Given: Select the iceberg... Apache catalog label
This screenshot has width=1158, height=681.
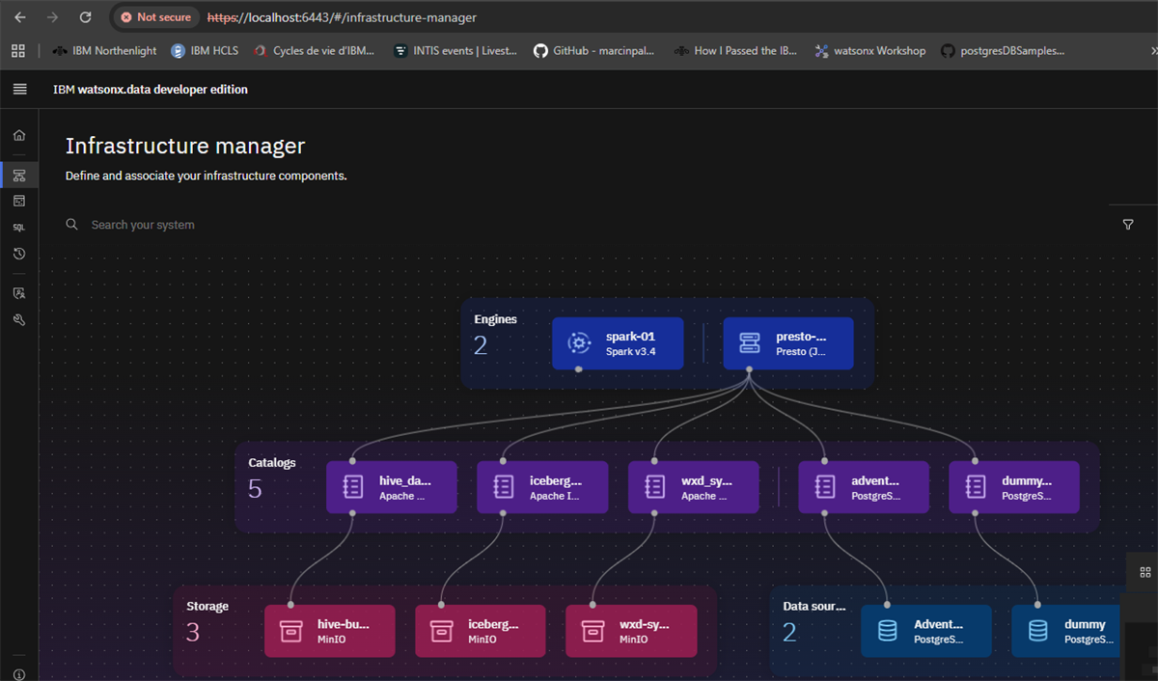Looking at the screenshot, I should [x=556, y=487].
